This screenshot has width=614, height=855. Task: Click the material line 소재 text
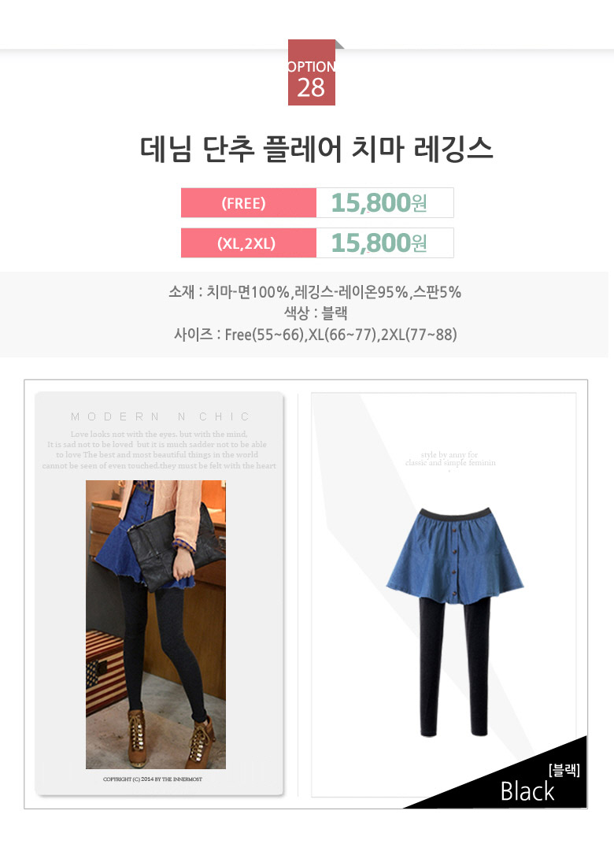click(x=315, y=292)
